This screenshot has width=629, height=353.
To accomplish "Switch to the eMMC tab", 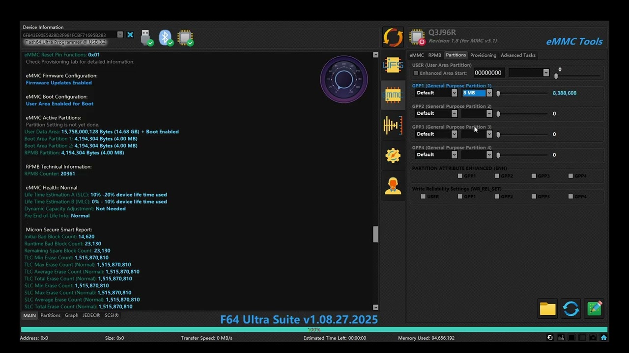I will [417, 55].
